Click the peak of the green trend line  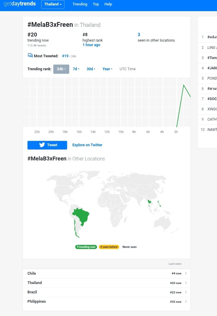184,85
